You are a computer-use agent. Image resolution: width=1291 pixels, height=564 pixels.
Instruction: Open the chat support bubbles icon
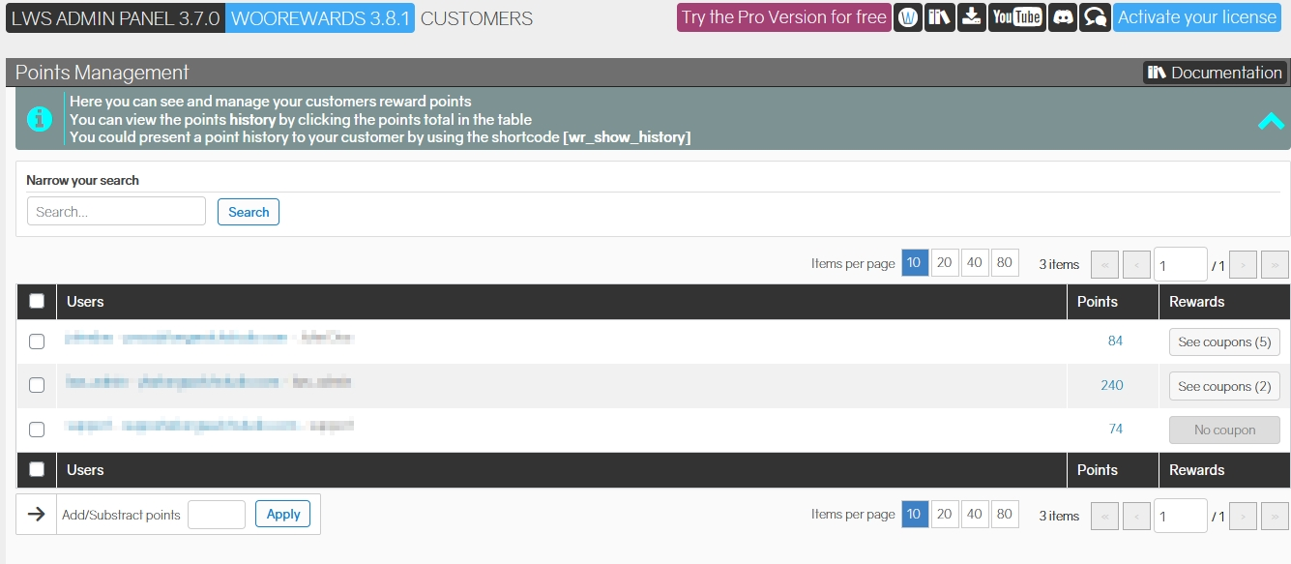[x=1095, y=17]
